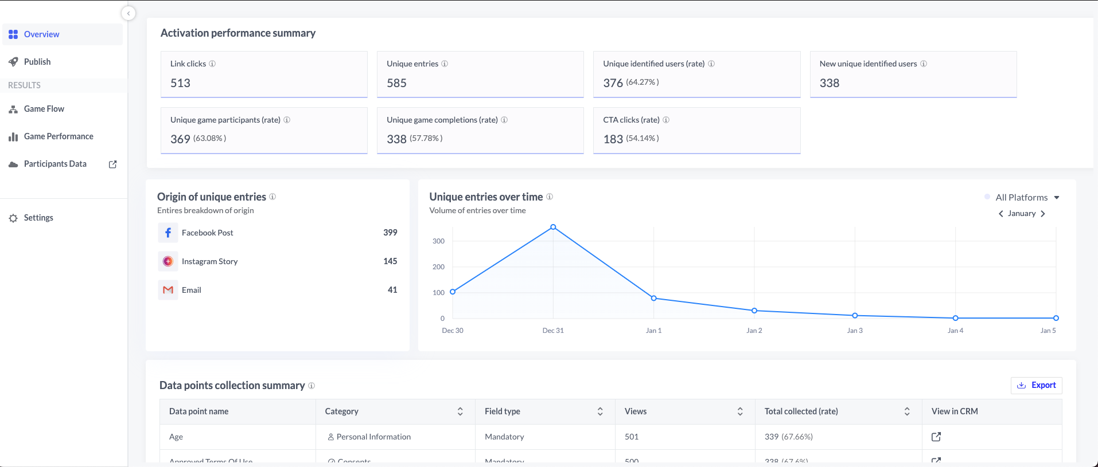Screen dimensions: 1098x467
Task: Open the Game Flow menu item
Action: (x=44, y=109)
